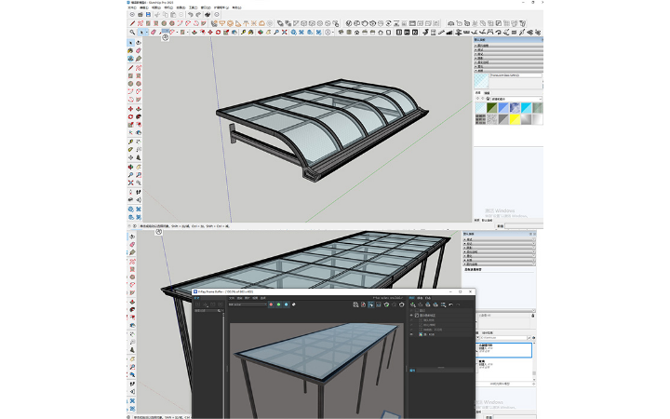Click the Search magnifier at the toolbar's left end
Screen dimensions: 670x419
(x=132, y=32)
